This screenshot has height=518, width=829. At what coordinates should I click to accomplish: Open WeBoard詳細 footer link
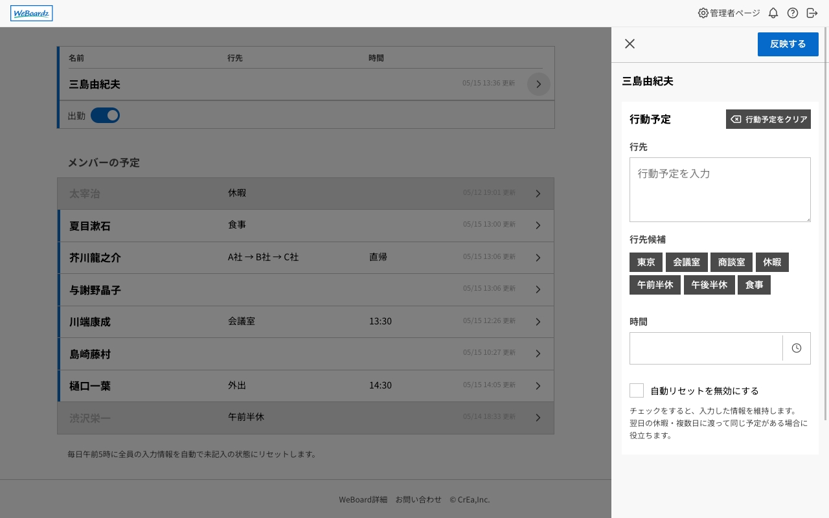tap(363, 499)
